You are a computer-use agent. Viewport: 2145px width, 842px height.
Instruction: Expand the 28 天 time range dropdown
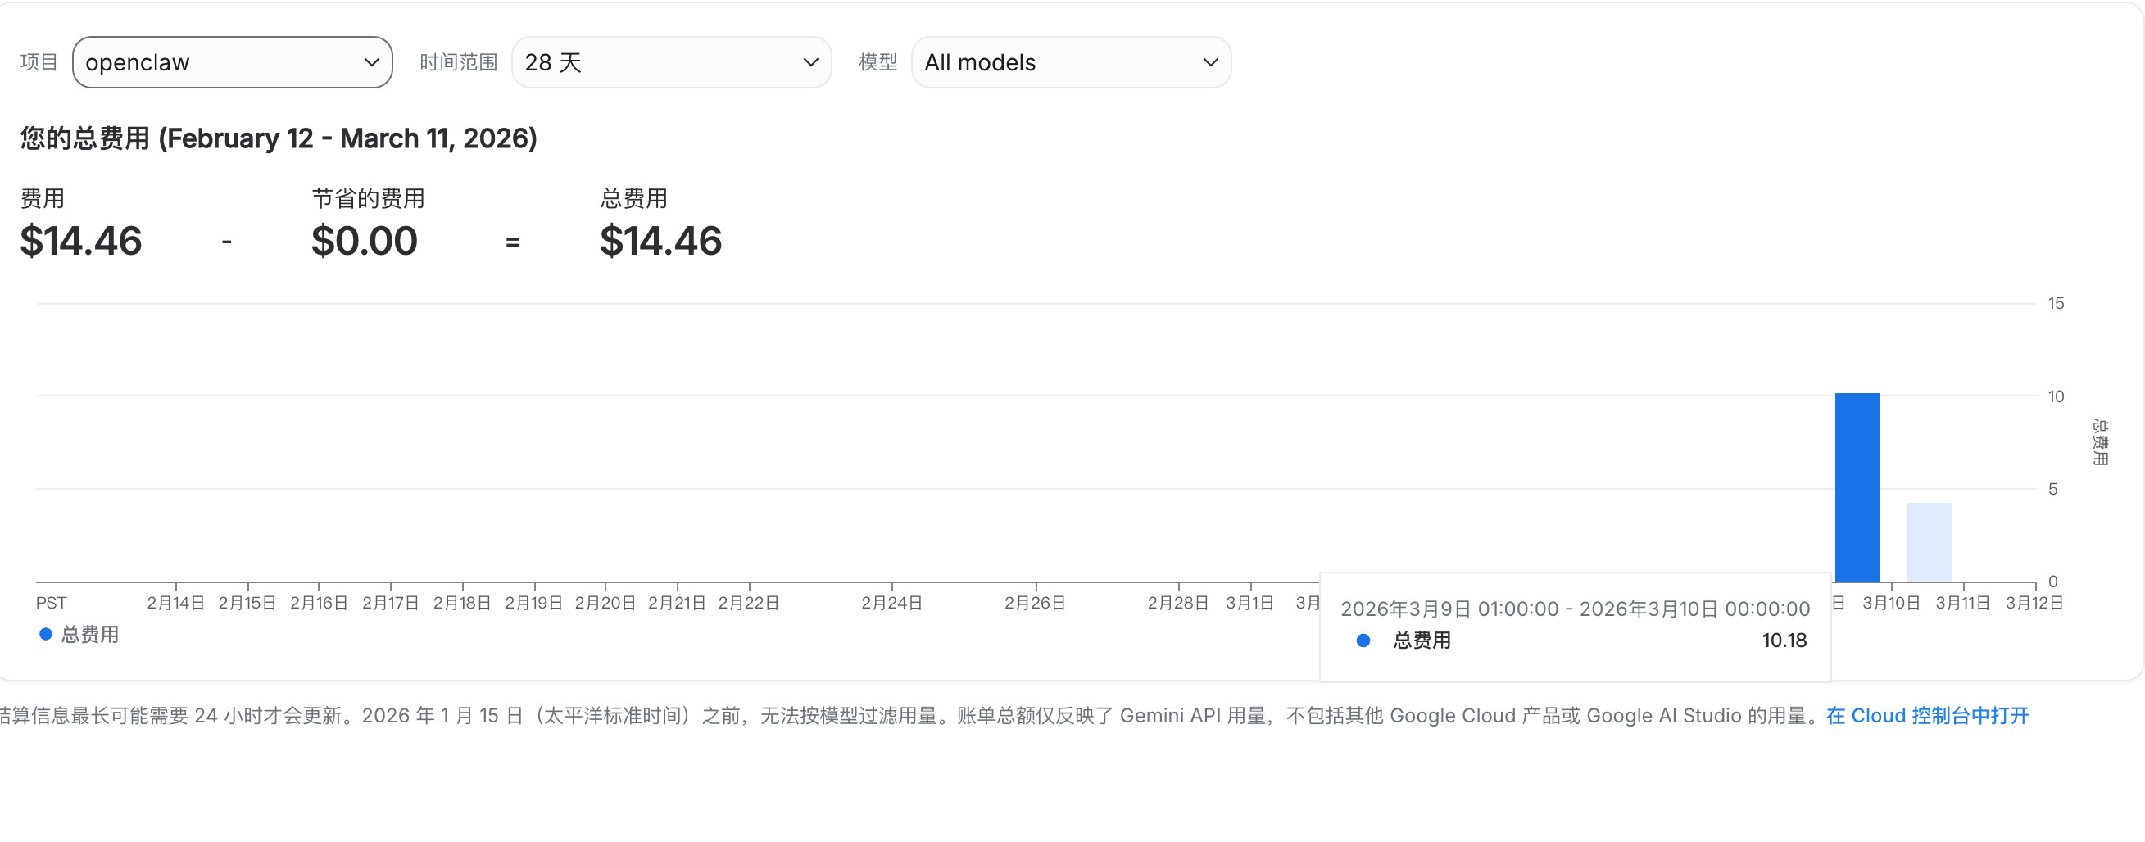click(671, 61)
